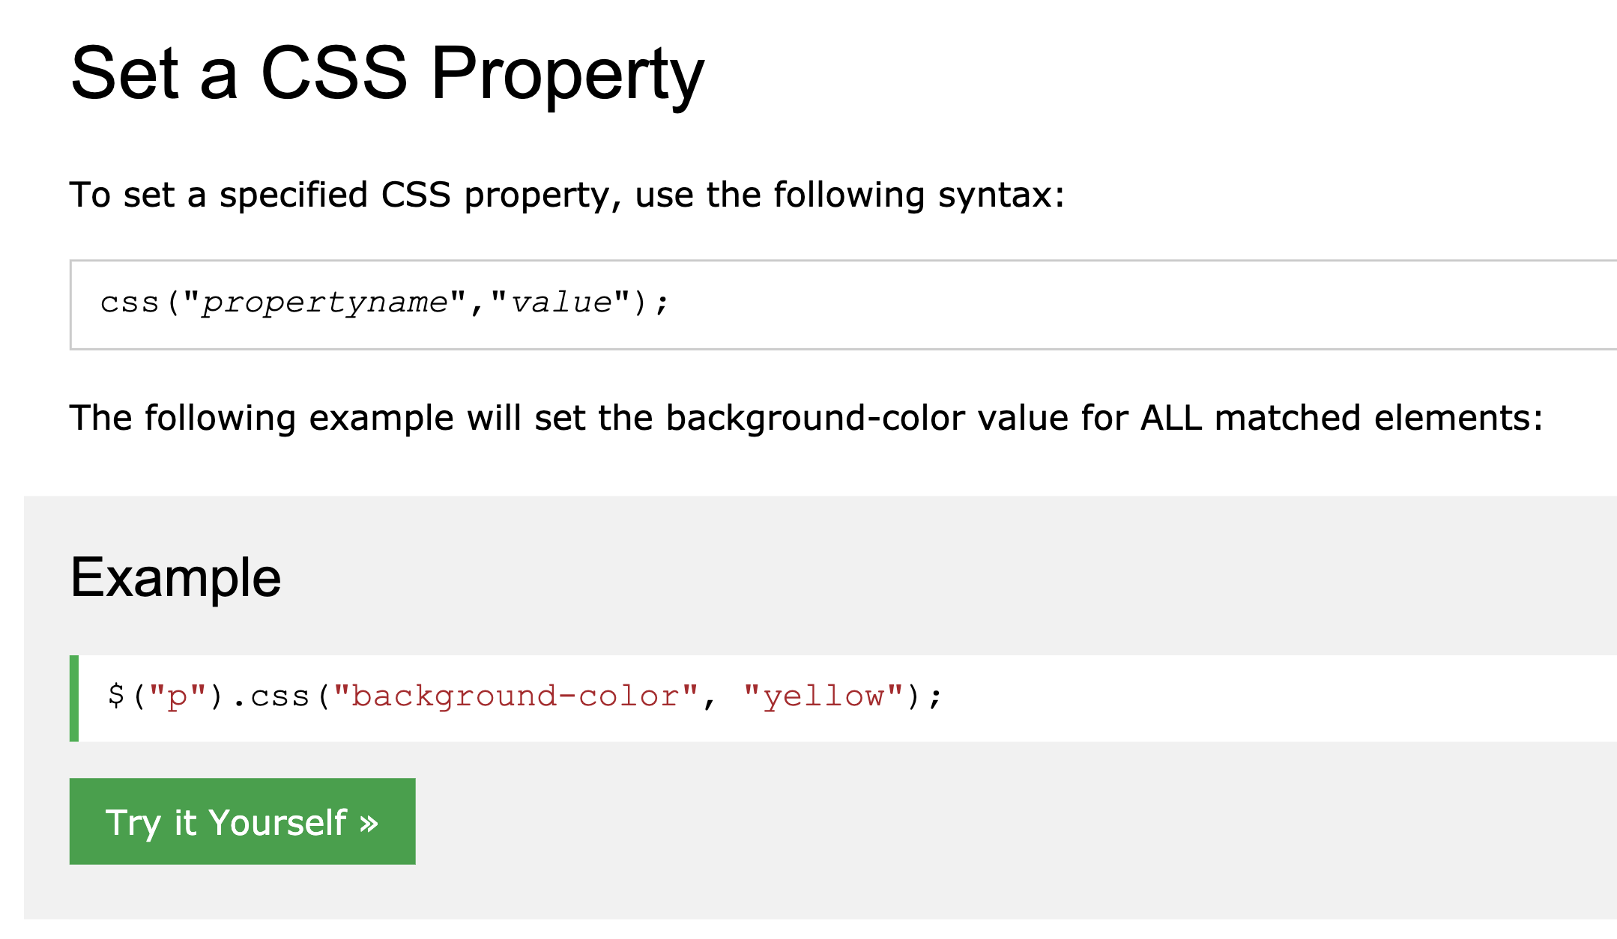Click the word syntax: in first paragraph
1617x939 pixels.
(x=1000, y=195)
